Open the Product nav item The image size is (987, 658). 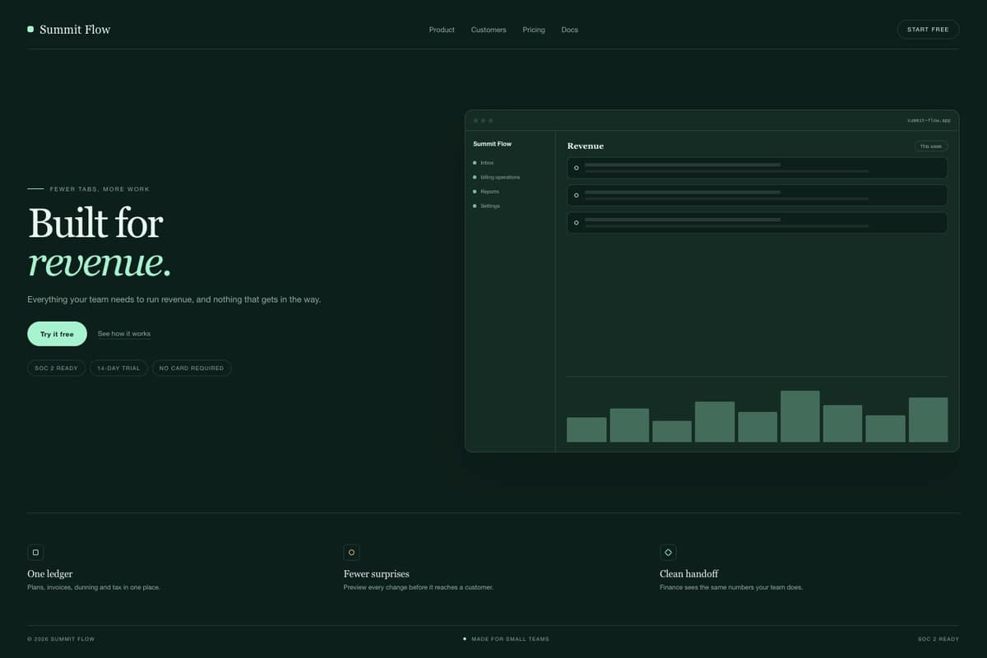(x=442, y=30)
